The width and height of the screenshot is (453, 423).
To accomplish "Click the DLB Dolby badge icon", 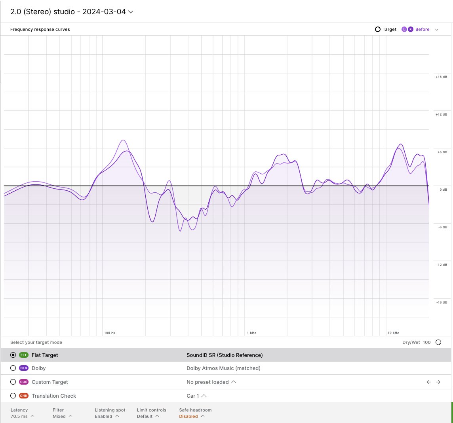I will point(24,368).
